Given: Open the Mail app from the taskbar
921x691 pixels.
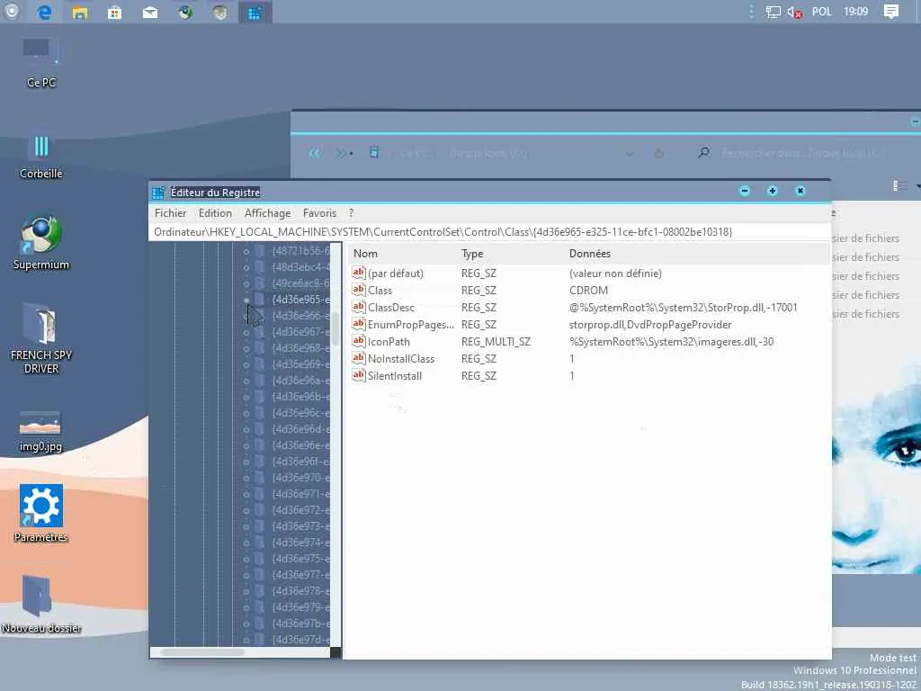Looking at the screenshot, I should tap(150, 13).
